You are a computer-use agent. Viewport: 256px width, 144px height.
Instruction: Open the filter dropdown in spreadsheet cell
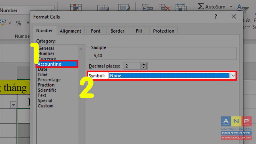point(13,105)
